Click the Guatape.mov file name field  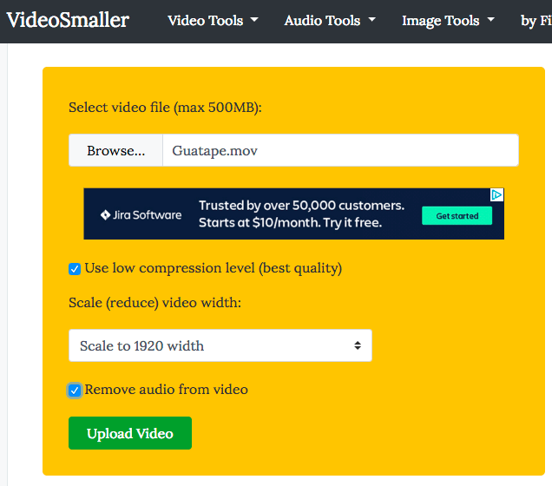[x=340, y=150]
